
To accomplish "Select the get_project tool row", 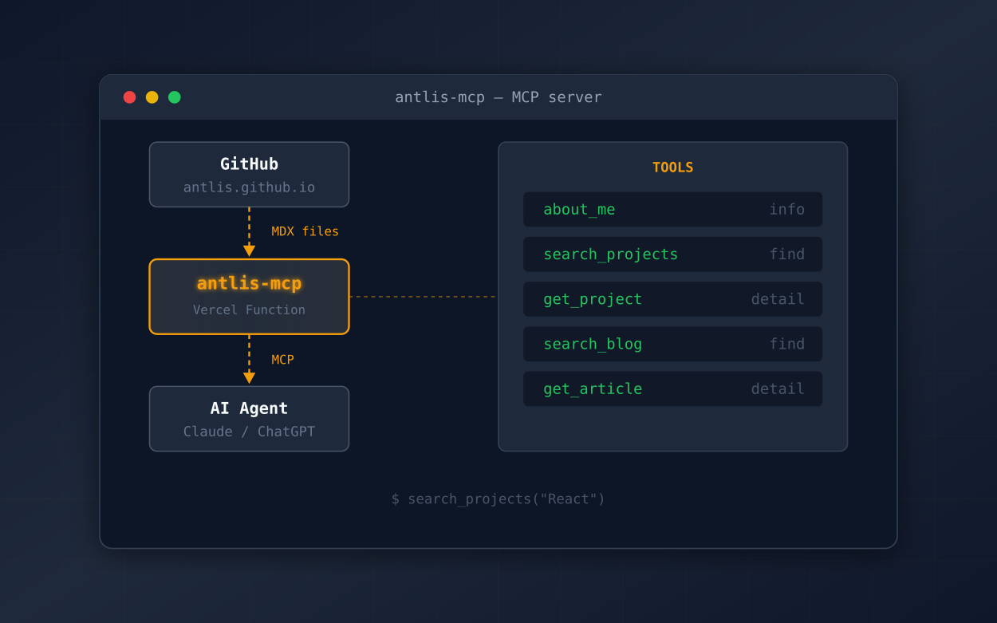I will 672,299.
